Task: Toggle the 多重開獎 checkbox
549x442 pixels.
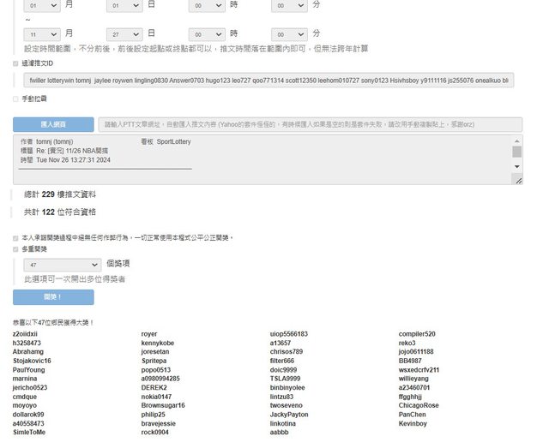Action: tap(15, 249)
